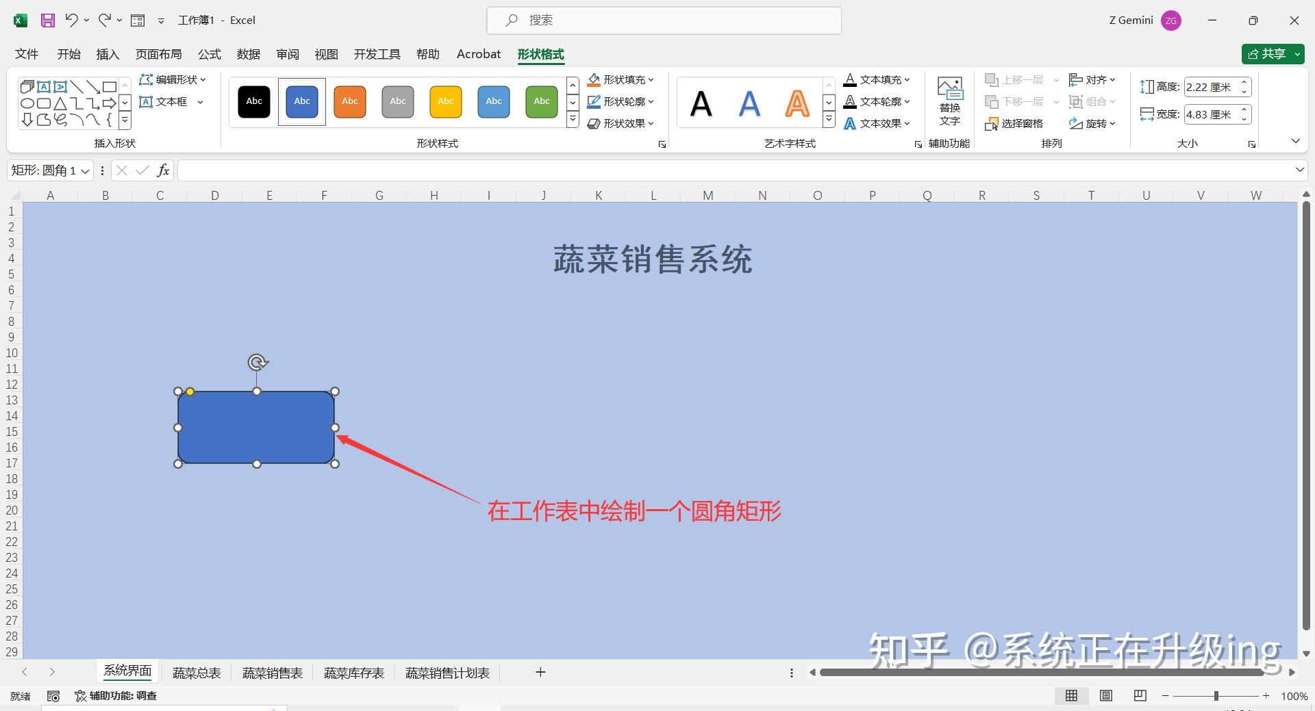Apply the black Abc shape style
The image size is (1315, 711).
[x=254, y=101]
